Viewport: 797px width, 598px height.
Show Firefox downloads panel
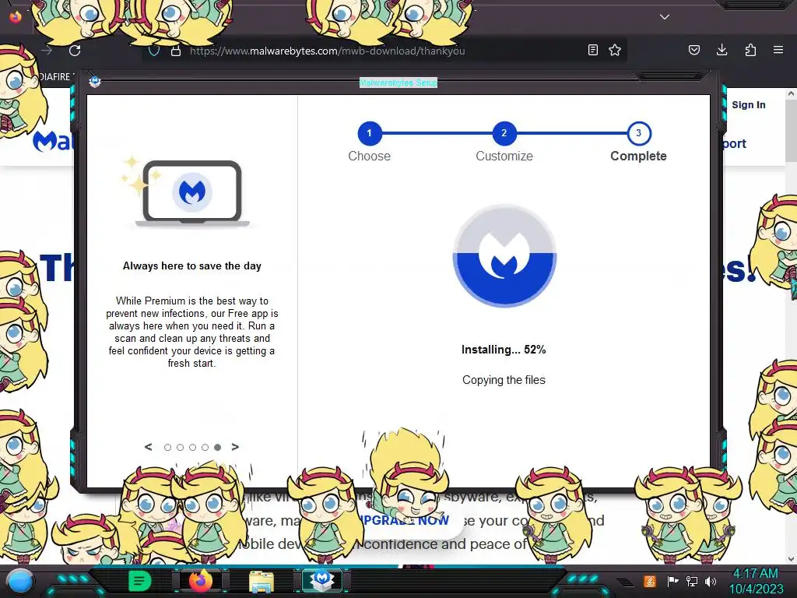tap(722, 50)
